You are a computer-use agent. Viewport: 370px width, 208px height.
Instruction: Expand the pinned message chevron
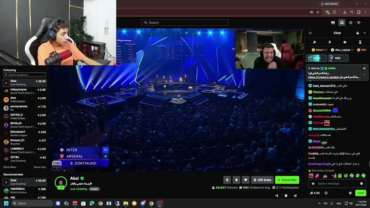pos(364,74)
